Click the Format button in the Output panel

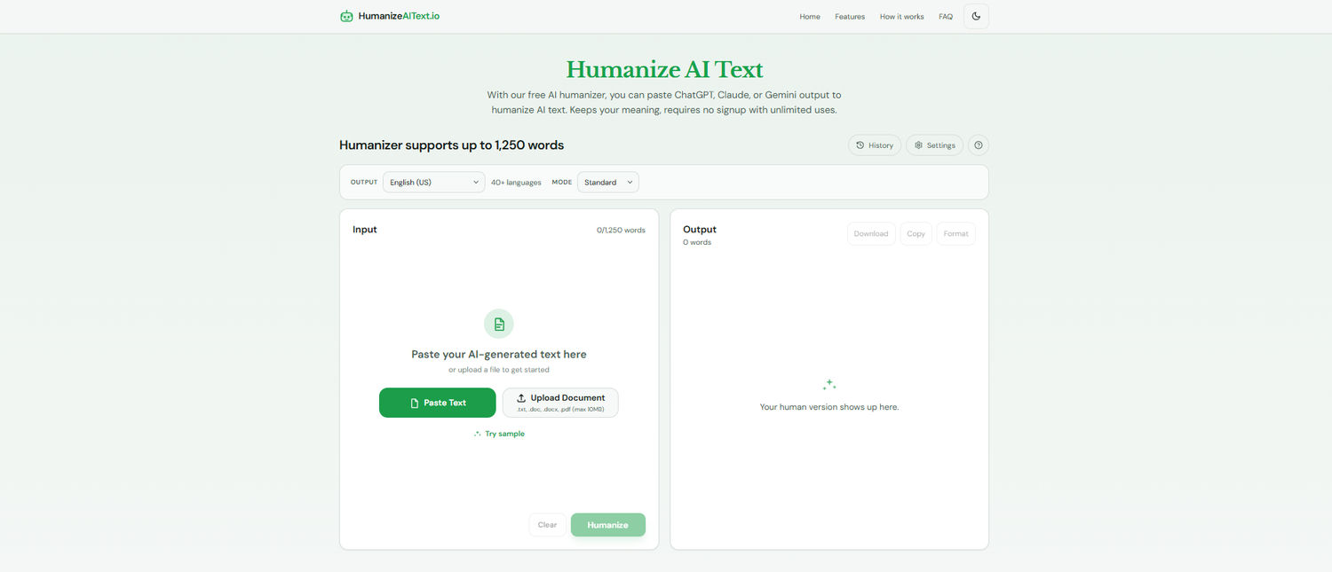[x=956, y=234]
